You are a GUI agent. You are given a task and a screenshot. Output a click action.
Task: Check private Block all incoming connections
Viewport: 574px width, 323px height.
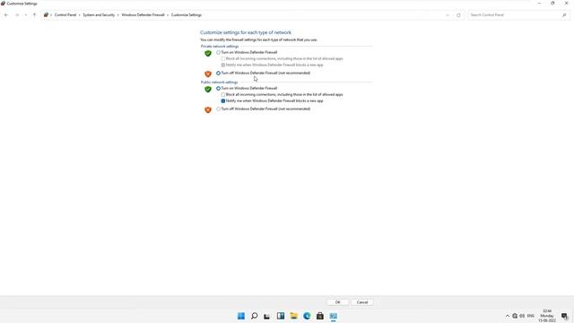click(x=223, y=58)
